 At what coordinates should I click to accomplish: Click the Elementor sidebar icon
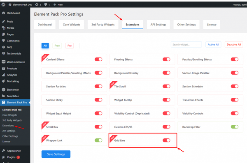pos(3,90)
